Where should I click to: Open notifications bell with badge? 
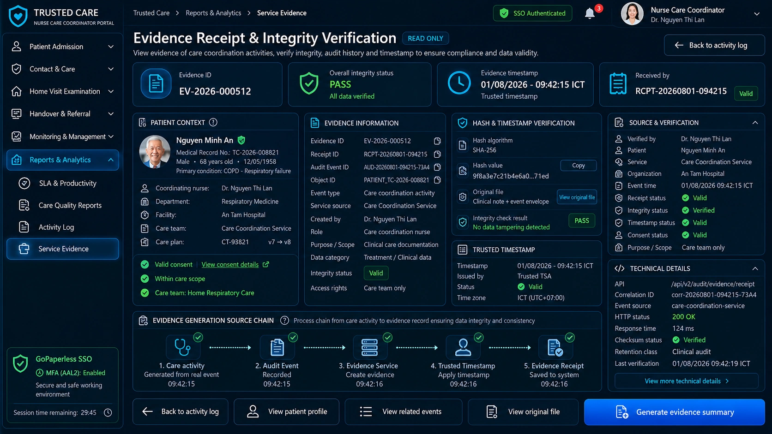(590, 13)
